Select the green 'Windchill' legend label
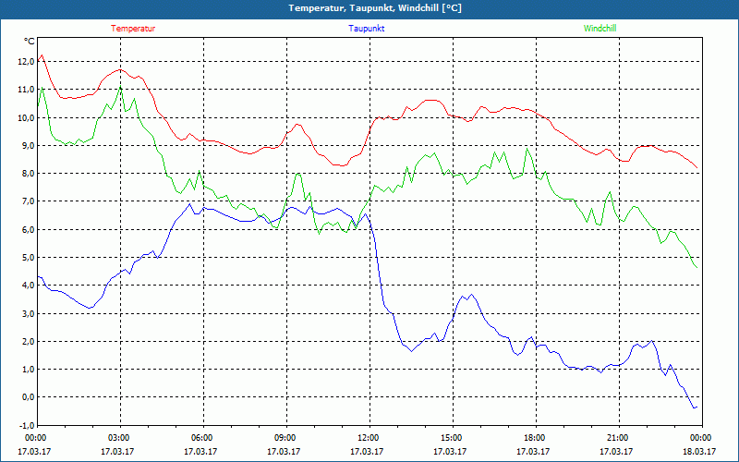 pos(600,29)
